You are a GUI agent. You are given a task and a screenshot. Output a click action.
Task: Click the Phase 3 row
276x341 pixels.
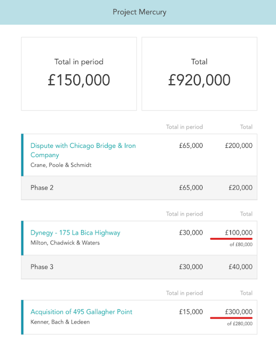pyautogui.click(x=139, y=267)
